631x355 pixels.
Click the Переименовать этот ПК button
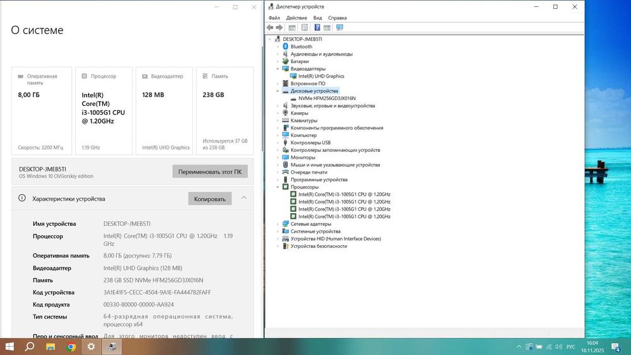coord(210,172)
